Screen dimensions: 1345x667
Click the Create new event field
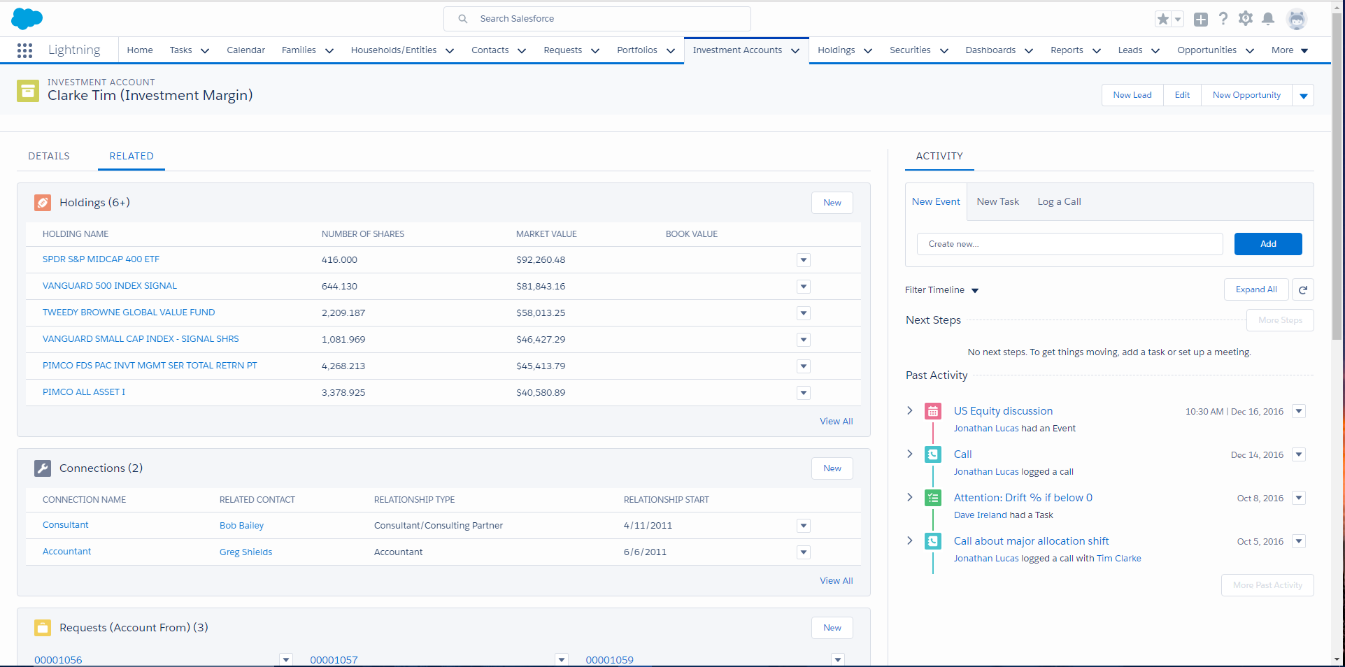pos(1069,244)
